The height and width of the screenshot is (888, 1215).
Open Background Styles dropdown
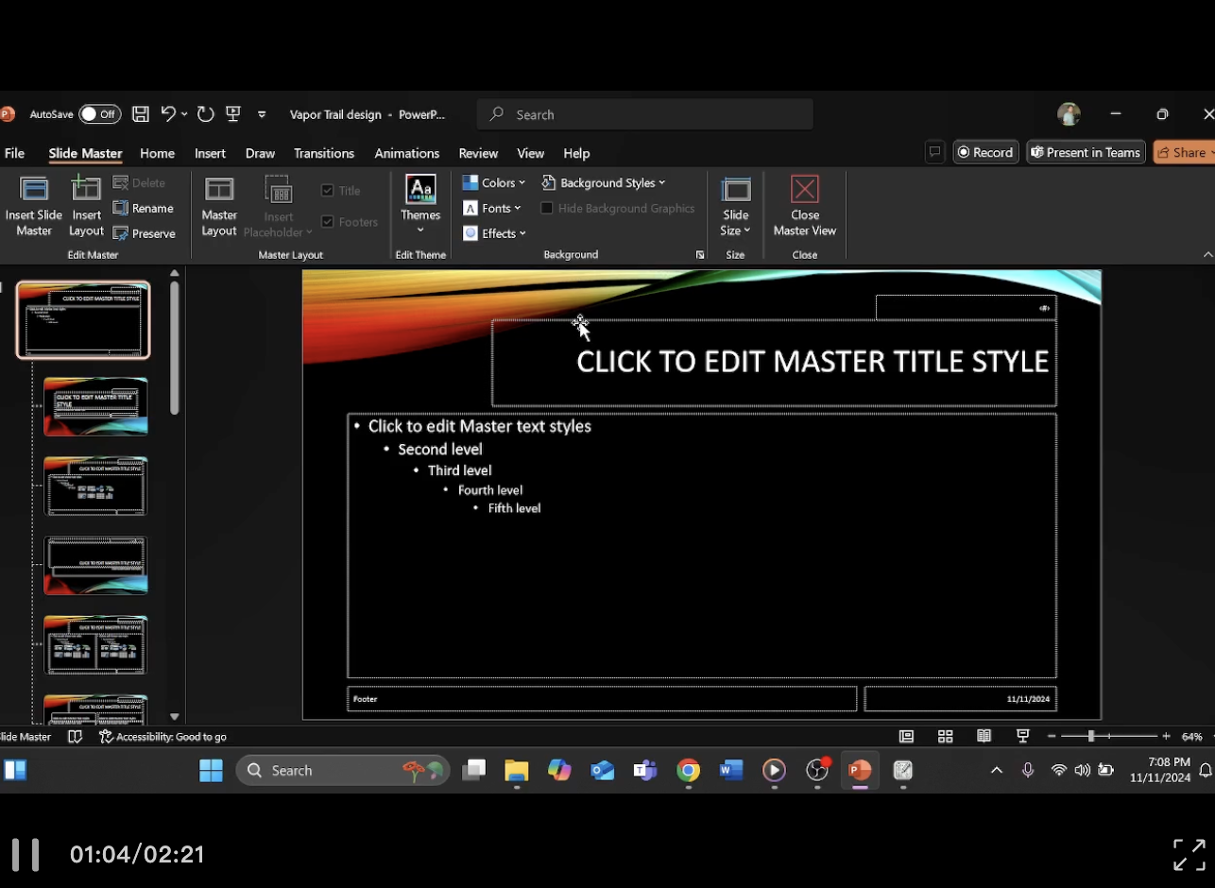(x=604, y=182)
